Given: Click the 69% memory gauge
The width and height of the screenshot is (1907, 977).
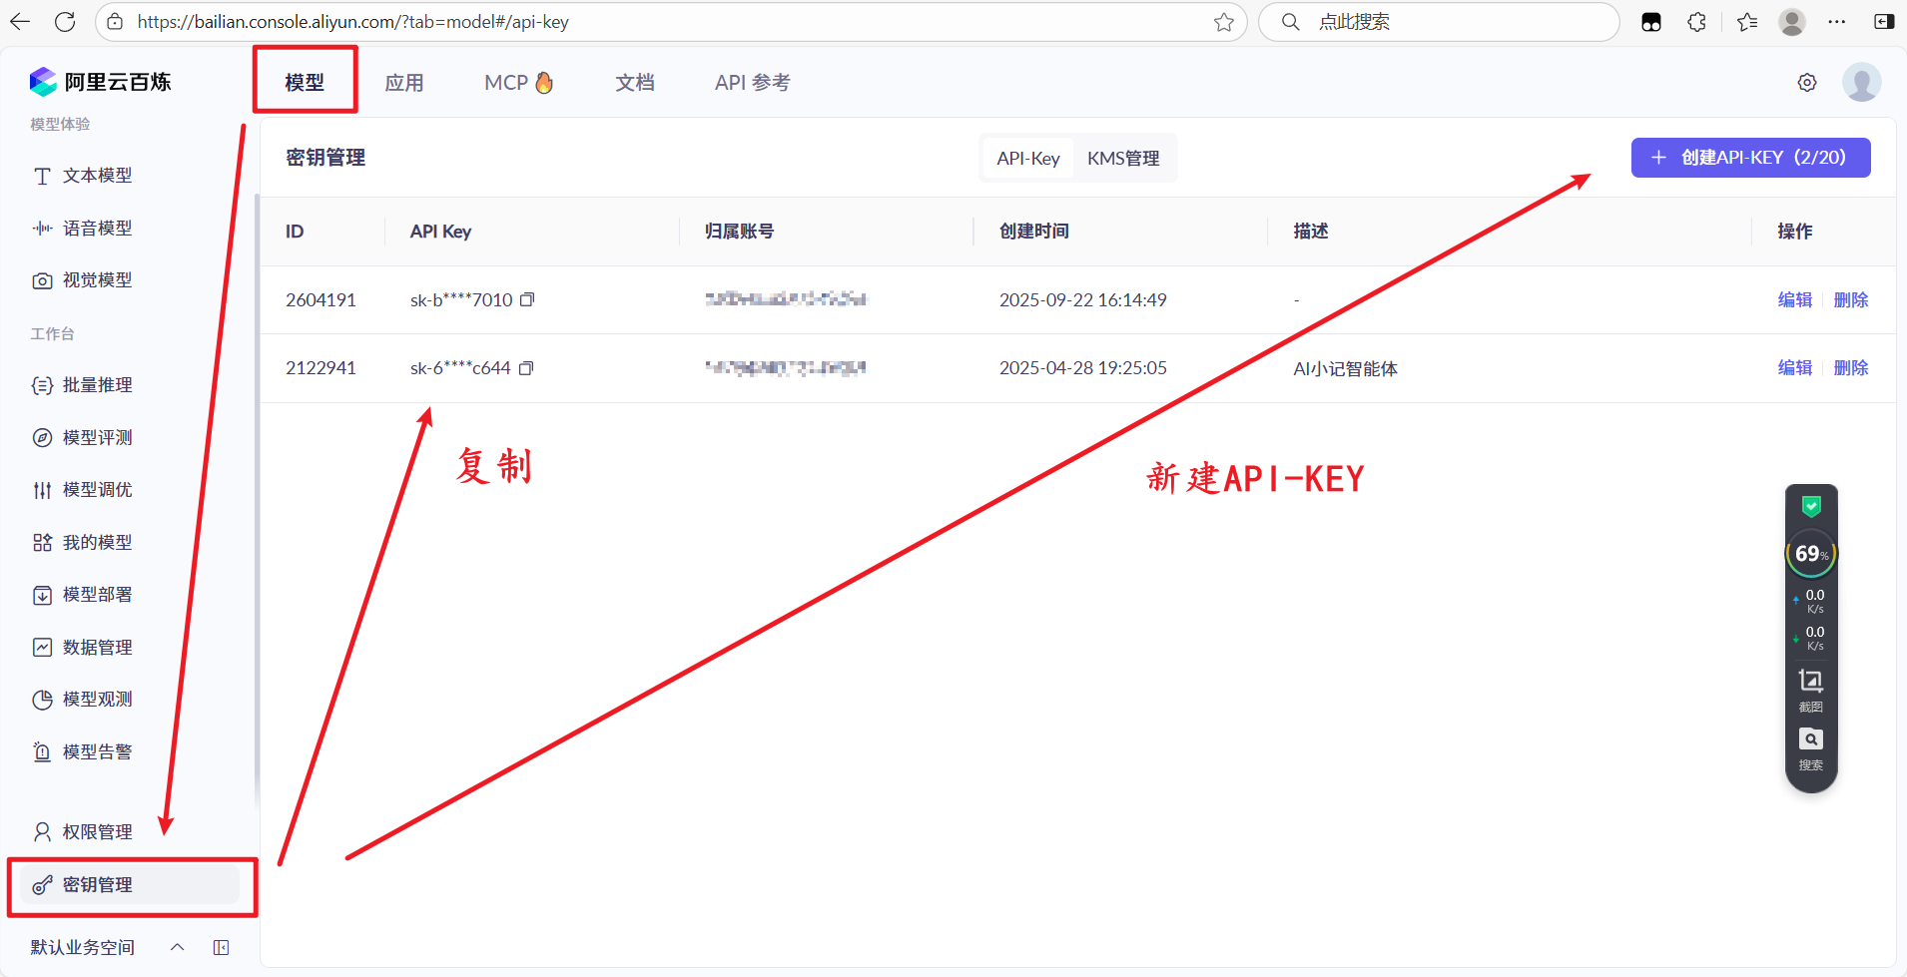Looking at the screenshot, I should point(1811,554).
